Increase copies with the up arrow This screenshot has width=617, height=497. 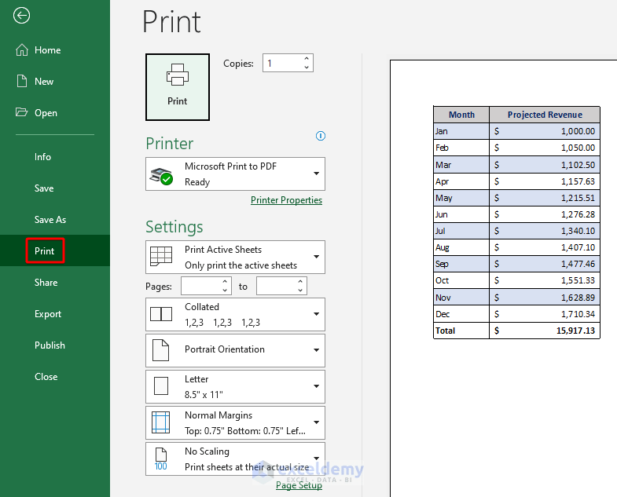[x=307, y=59]
